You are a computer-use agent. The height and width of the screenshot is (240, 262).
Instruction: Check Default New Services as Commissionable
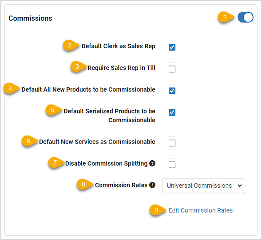[172, 143]
